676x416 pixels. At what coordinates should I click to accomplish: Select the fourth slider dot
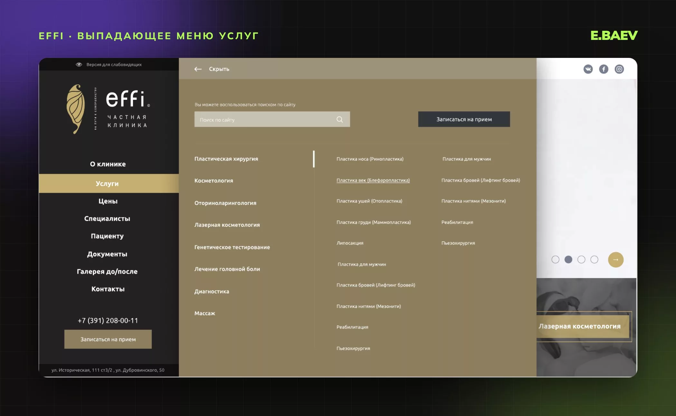594,260
